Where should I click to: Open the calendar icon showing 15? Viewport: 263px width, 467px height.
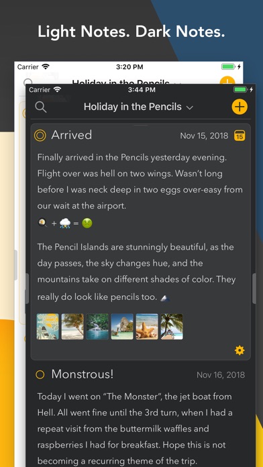pos(240,136)
